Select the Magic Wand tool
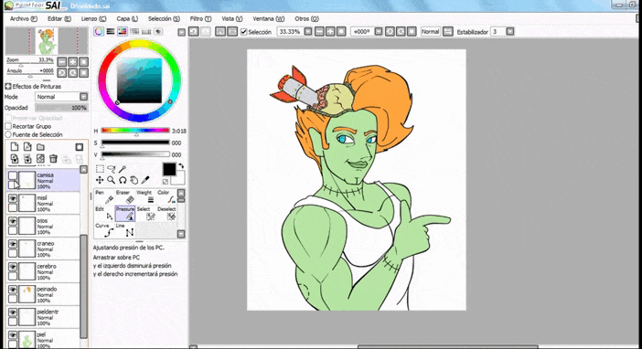Screen dimensions: 642x349 122,169
